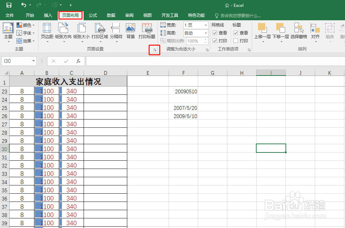345x228 pixels.
Task: Open the 宽度 width dropdown
Action: pos(206,25)
